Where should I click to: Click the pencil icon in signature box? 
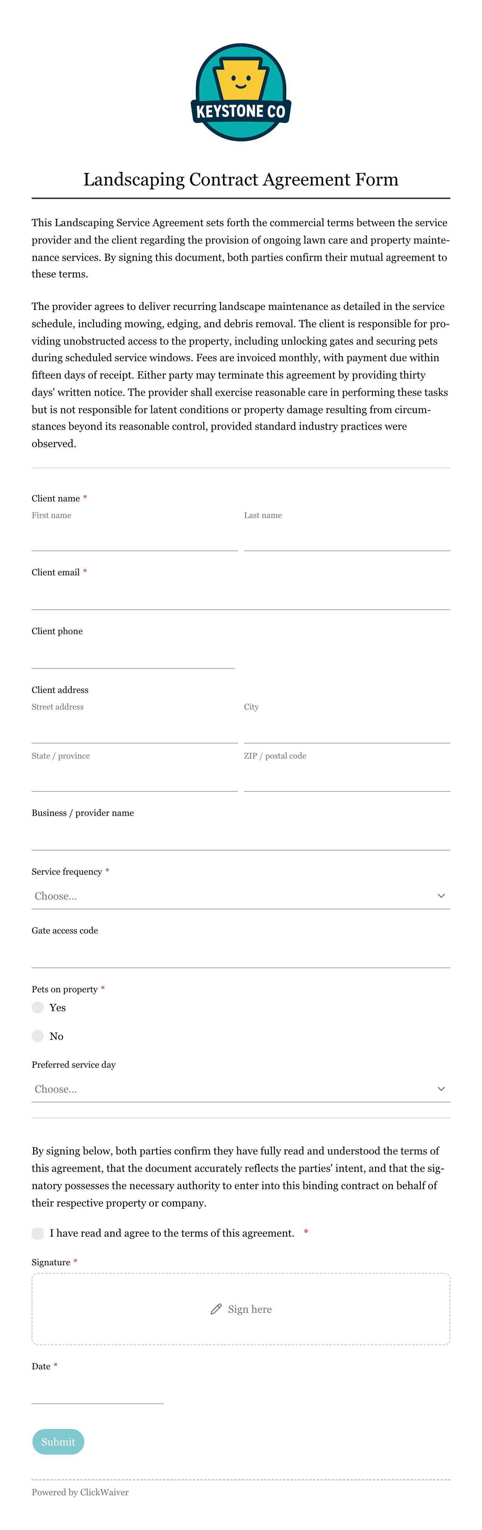216,1309
